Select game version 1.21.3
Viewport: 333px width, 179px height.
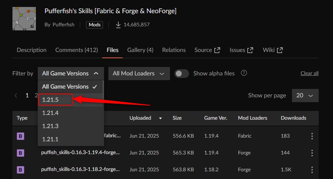70,126
